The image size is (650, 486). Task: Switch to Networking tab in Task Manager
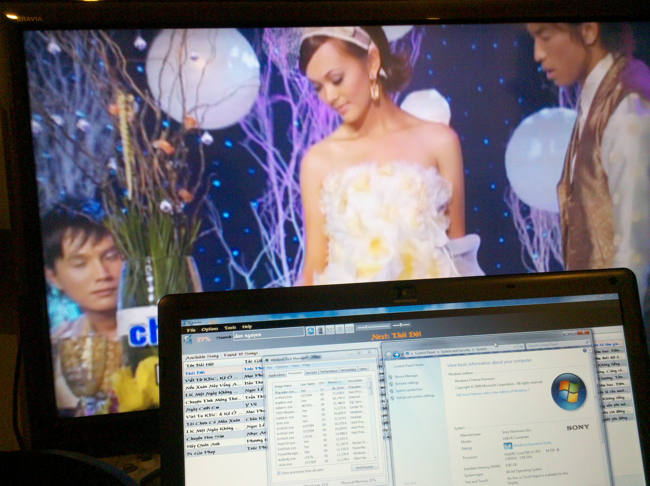tap(348, 370)
